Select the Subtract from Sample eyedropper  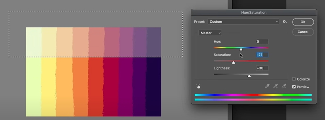[284, 86]
